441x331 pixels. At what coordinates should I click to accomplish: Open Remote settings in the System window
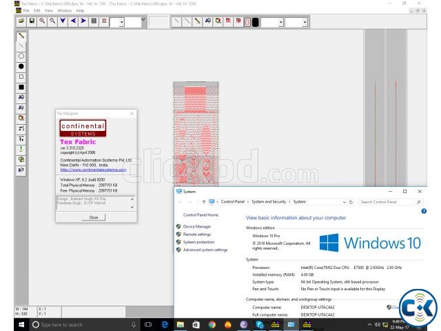[x=197, y=234]
